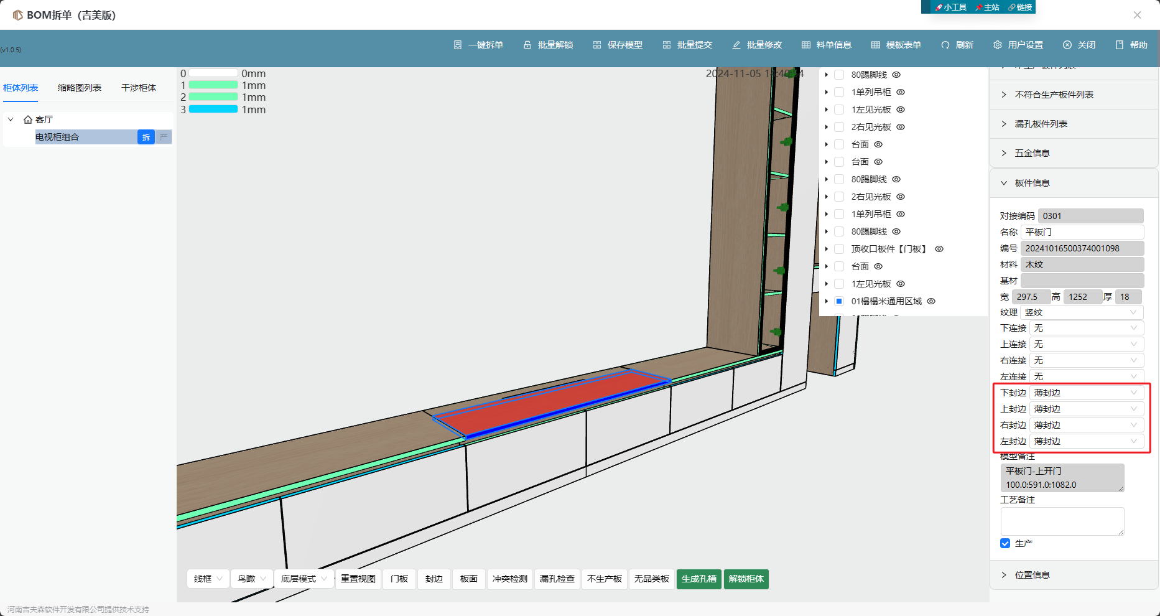
Task: Uncheck the 生产 checkbox
Action: coord(1005,543)
